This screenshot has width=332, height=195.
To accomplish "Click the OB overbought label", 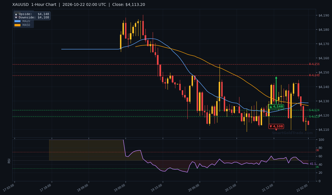I will click(317, 150).
